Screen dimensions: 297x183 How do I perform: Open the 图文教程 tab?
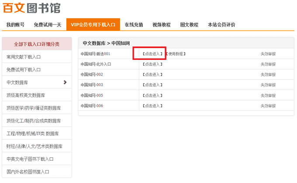tap(189, 24)
